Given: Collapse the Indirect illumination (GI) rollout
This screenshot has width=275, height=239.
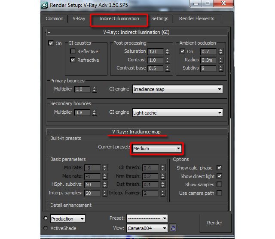Looking at the screenshot, I should click(x=137, y=32).
